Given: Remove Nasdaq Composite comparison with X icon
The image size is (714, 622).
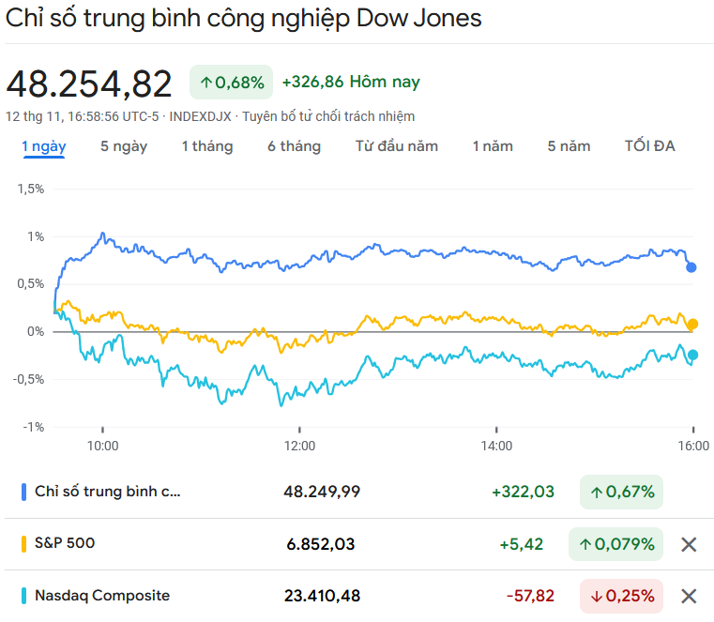Looking at the screenshot, I should pyautogui.click(x=689, y=596).
